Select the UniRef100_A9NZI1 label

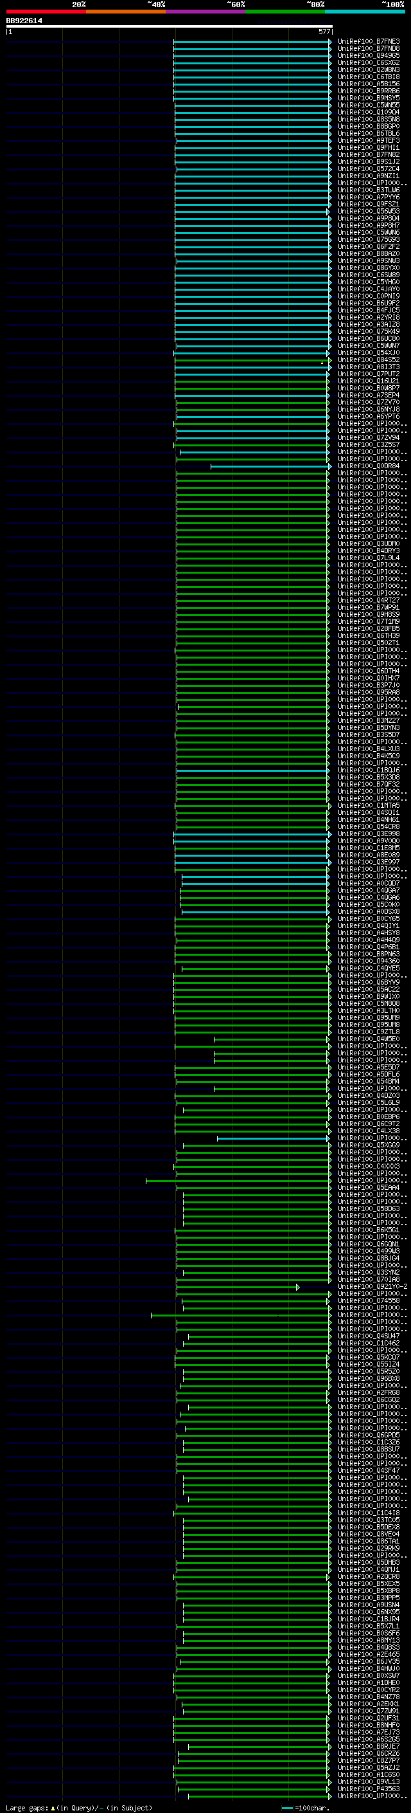point(369,176)
